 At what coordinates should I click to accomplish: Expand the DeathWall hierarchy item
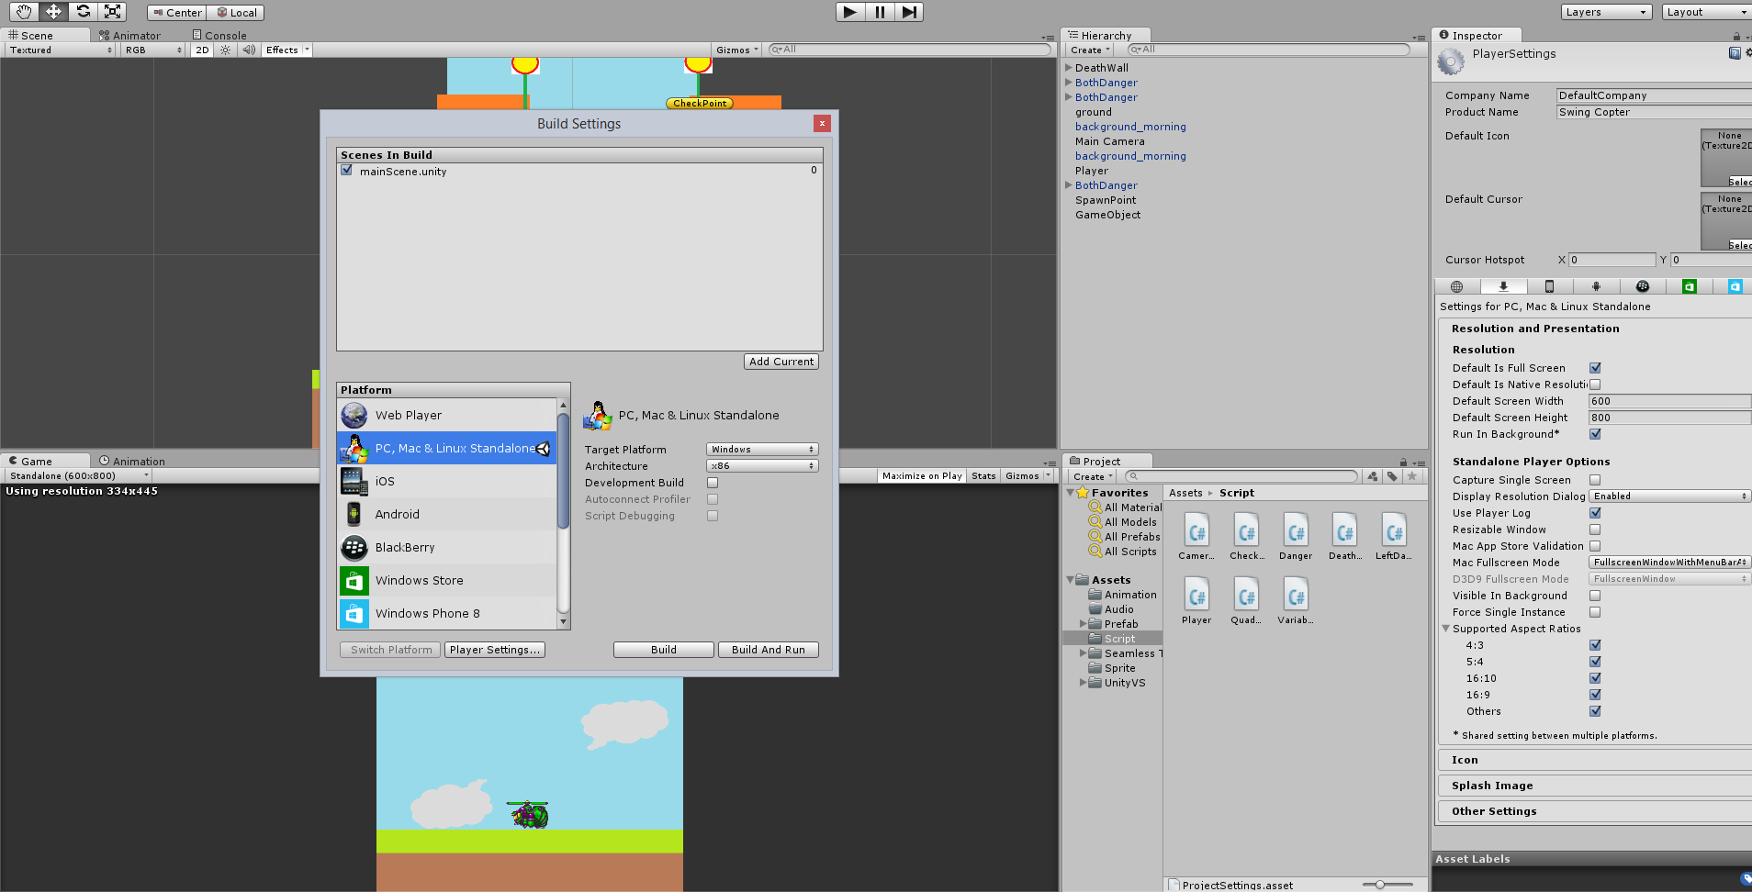(1069, 68)
